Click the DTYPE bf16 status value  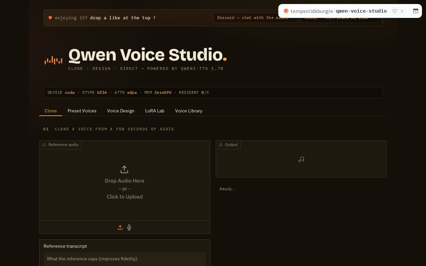coord(102,92)
